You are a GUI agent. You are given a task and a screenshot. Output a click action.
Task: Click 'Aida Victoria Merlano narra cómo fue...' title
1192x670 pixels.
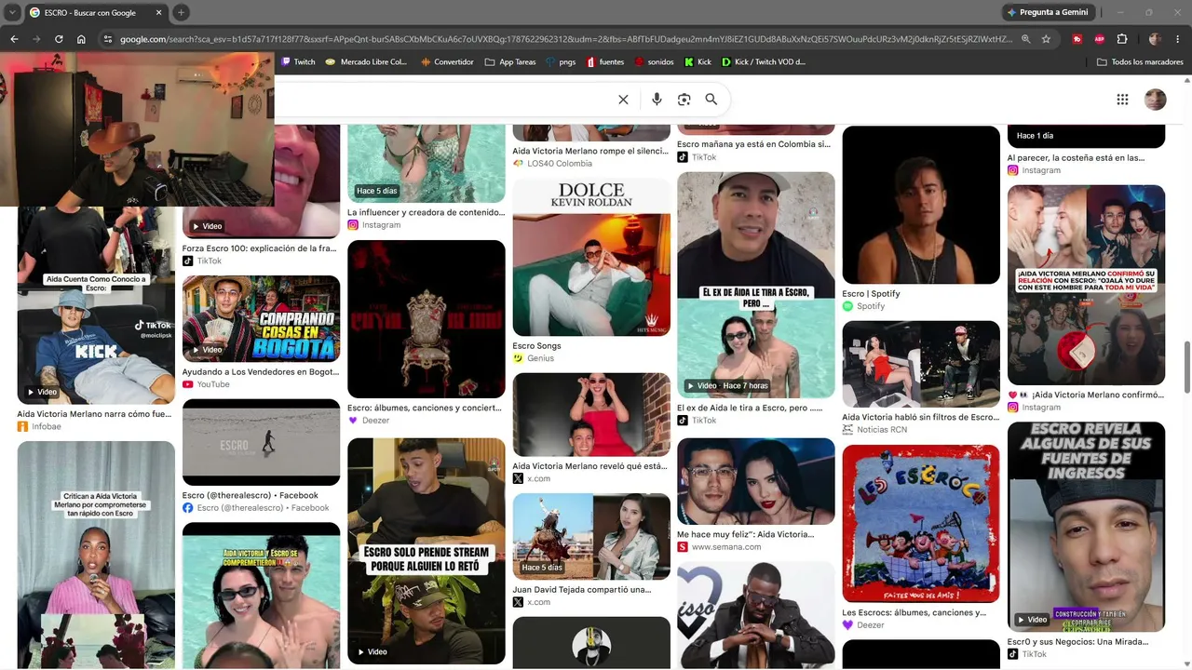94,414
